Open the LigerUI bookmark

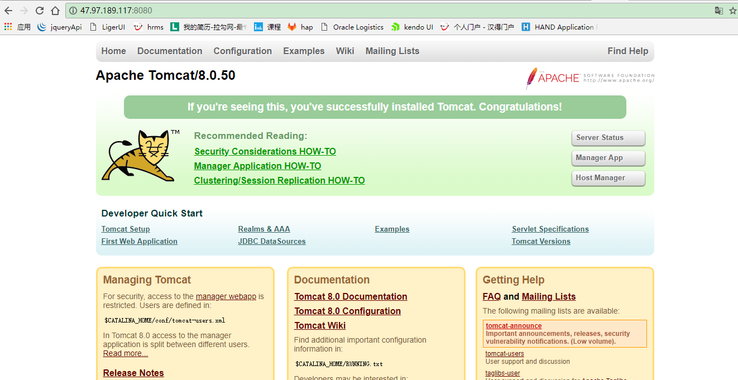(x=107, y=27)
